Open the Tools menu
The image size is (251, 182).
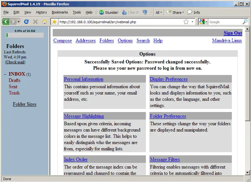[x=77, y=12]
